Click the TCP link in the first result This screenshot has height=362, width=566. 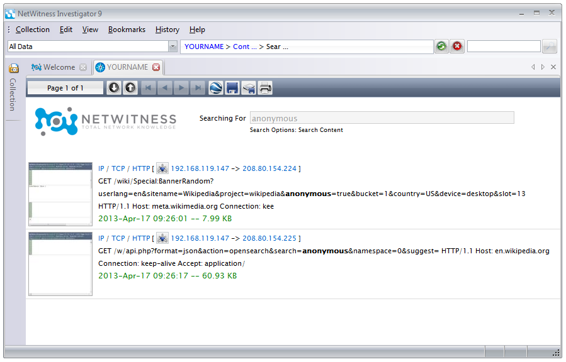(x=118, y=168)
